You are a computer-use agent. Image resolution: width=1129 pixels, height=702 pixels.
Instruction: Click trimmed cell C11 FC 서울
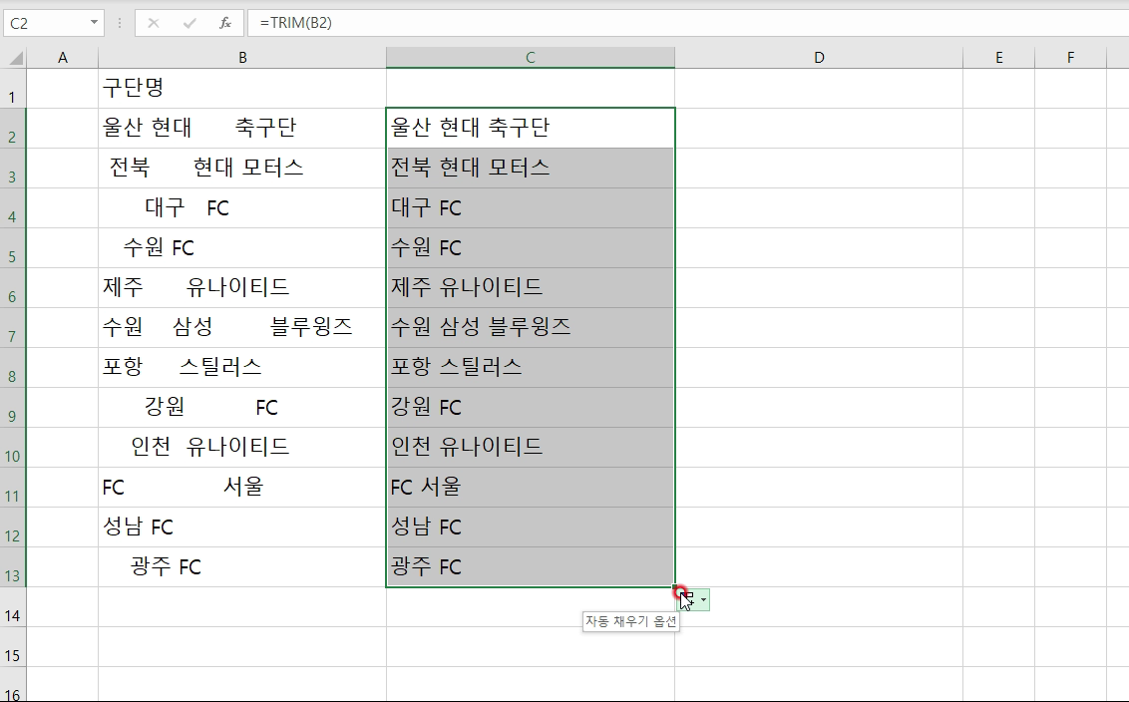tap(531, 488)
